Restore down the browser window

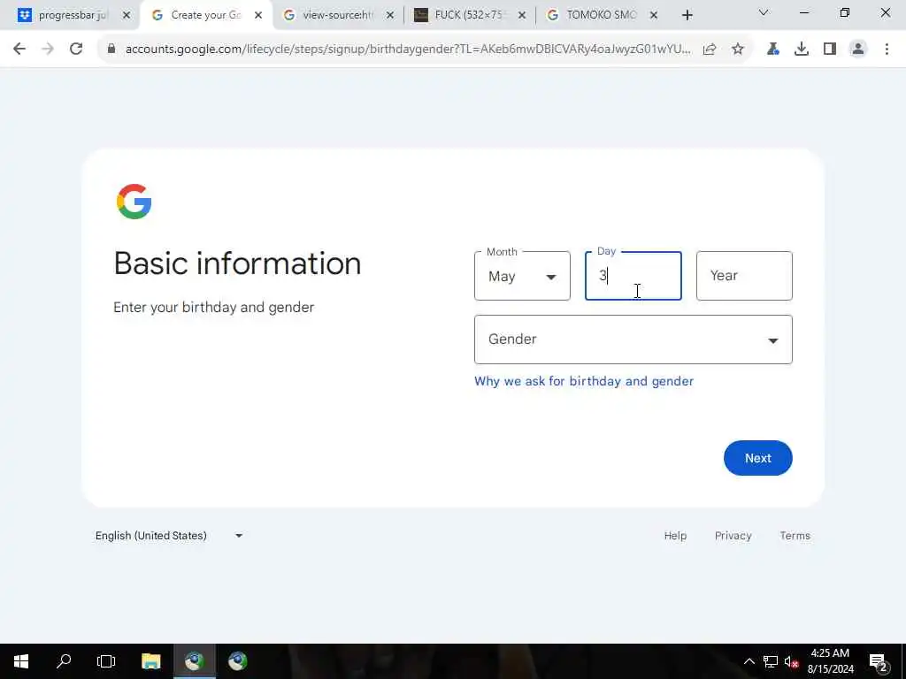click(x=845, y=12)
